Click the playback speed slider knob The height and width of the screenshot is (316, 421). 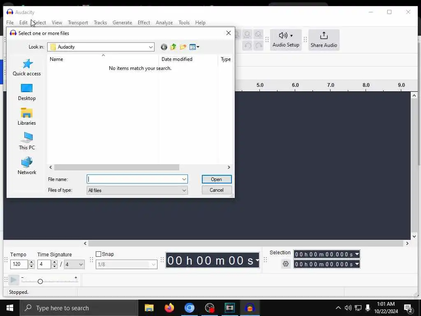coord(40,281)
